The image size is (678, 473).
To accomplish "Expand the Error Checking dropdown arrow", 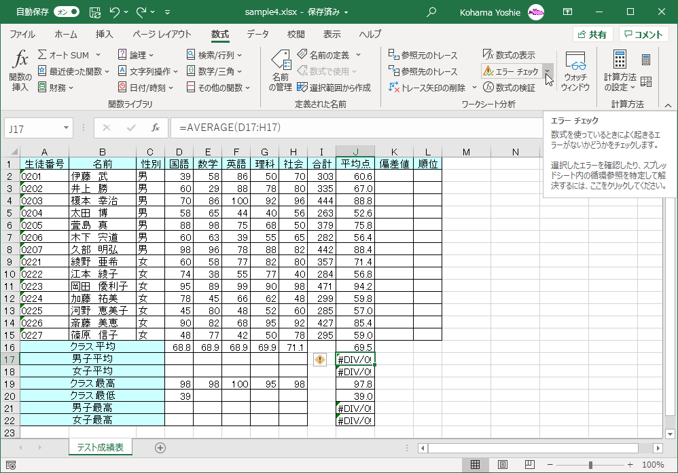I will (x=548, y=71).
